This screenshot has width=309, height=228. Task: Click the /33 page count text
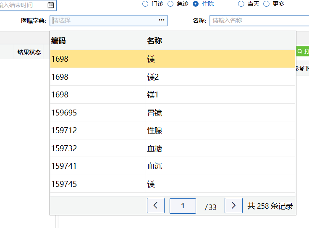pos(210,207)
